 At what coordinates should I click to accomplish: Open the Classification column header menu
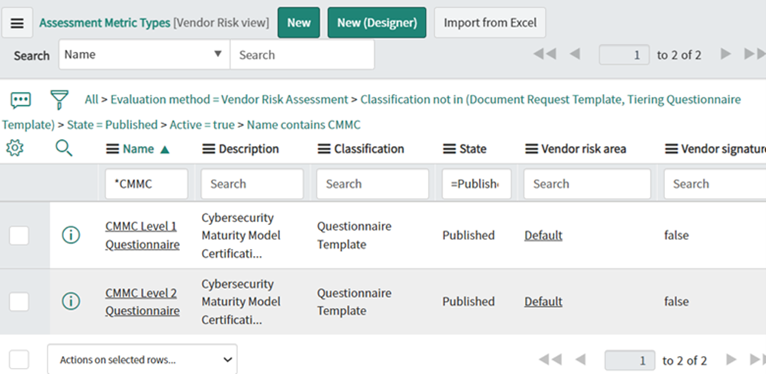click(324, 149)
